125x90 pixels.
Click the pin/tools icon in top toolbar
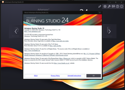(109, 6)
